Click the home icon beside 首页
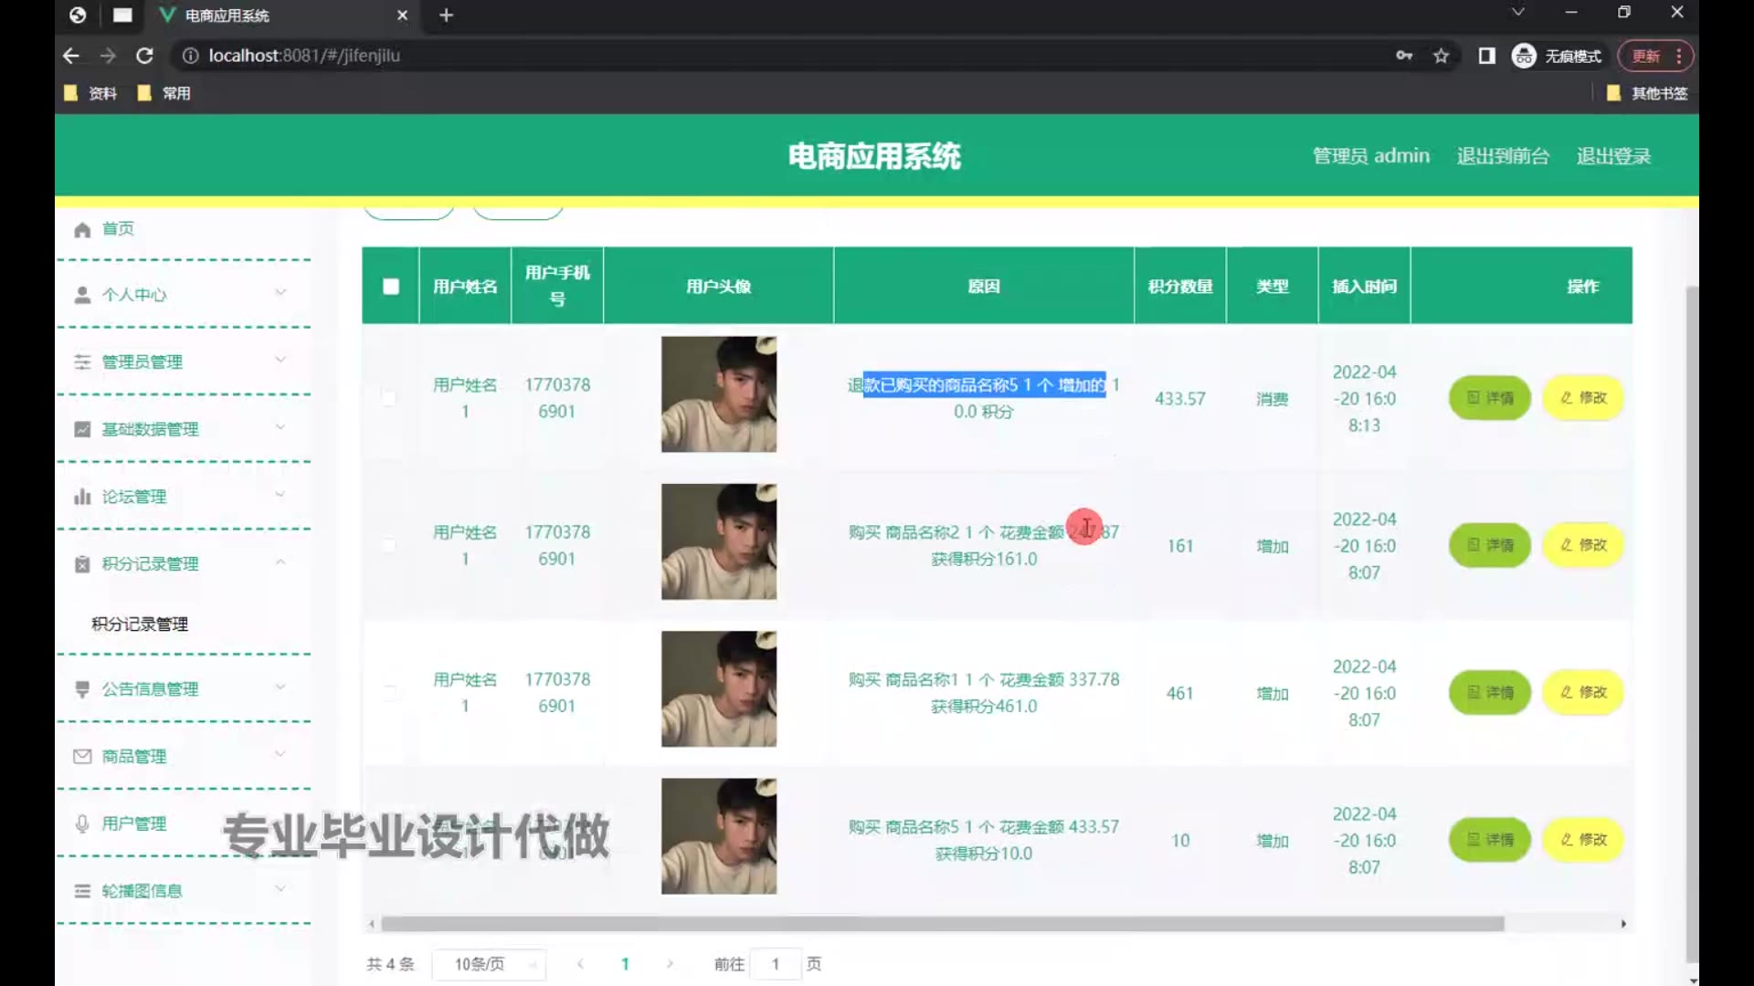1754x986 pixels. [82, 229]
